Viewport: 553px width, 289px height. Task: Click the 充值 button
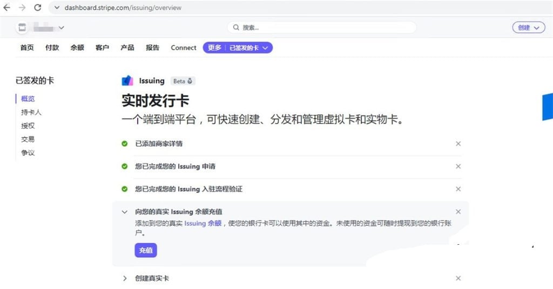pyautogui.click(x=146, y=250)
